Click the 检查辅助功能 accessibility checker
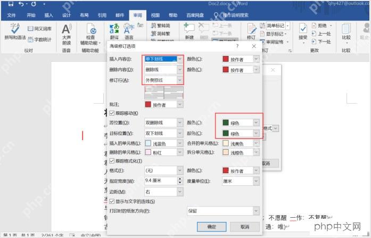 point(90,35)
